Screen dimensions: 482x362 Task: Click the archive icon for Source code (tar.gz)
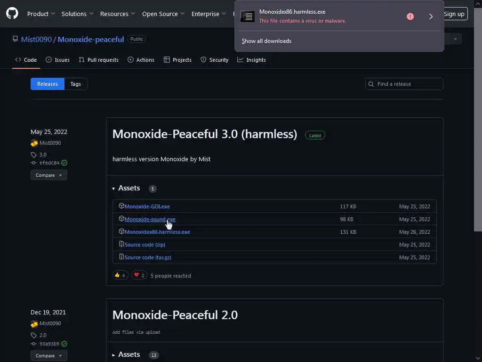[121, 257]
